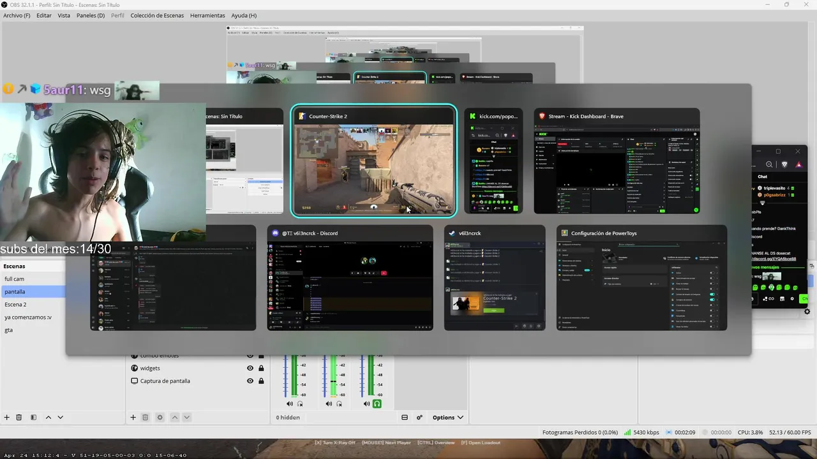
Task: Open the discord.gg link in chat
Action: [774, 259]
